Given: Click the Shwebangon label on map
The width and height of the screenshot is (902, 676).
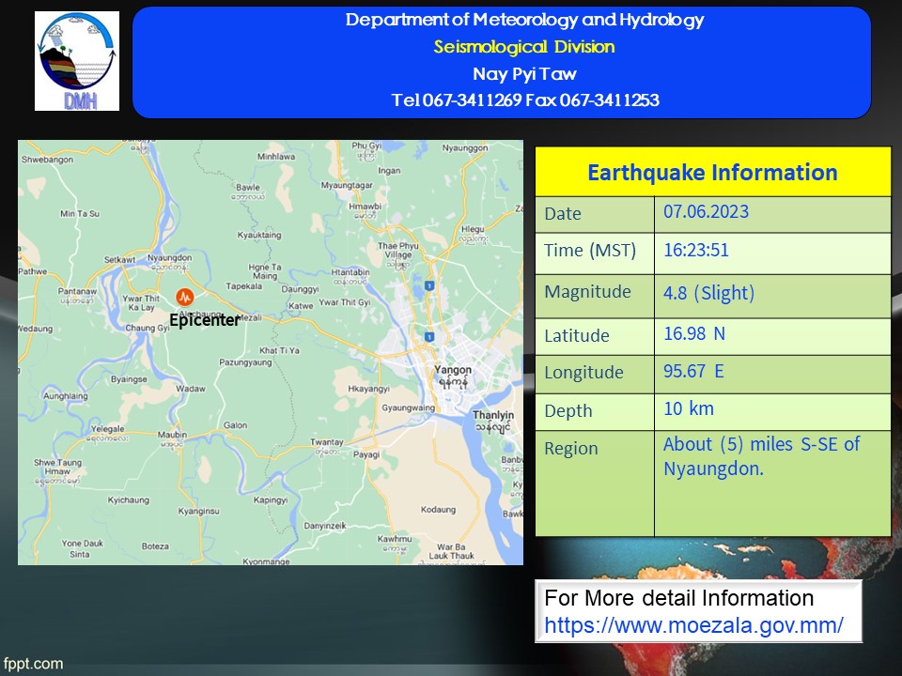Looking at the screenshot, I should [x=47, y=160].
